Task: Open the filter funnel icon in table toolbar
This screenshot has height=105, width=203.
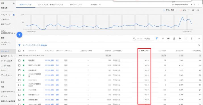Action: [x=157, y=38]
